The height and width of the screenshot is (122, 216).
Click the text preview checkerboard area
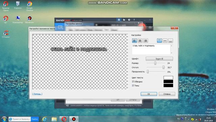(80, 62)
